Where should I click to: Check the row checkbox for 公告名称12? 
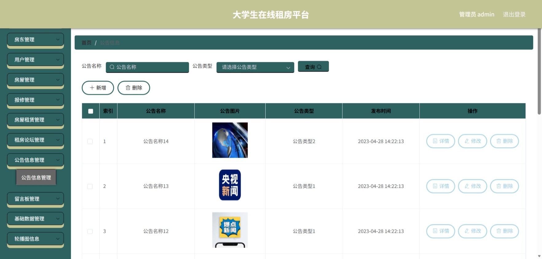pyautogui.click(x=90, y=231)
